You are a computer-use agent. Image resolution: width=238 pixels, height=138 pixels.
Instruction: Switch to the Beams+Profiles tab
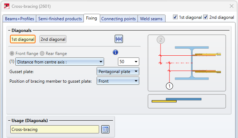pyautogui.click(x=20, y=19)
